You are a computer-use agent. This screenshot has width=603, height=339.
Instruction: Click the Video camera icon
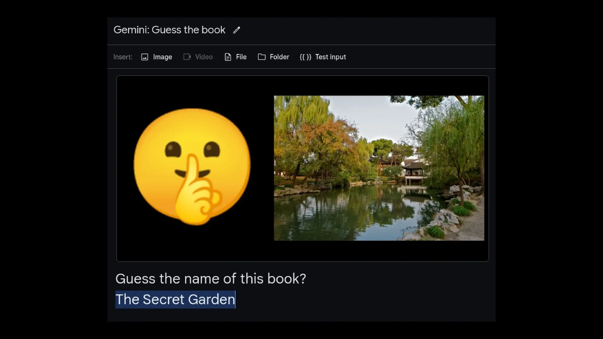tap(187, 57)
